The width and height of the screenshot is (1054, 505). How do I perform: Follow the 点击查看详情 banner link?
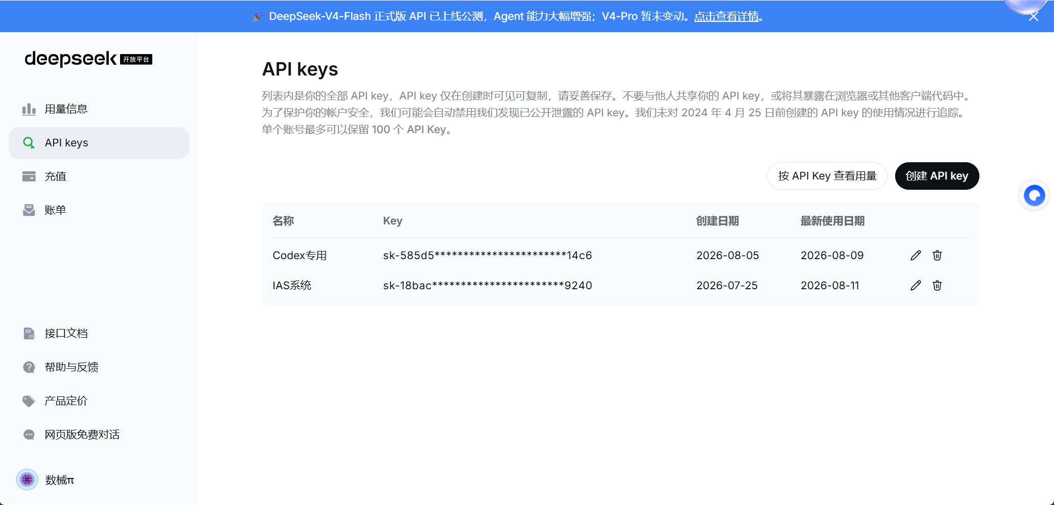point(727,16)
